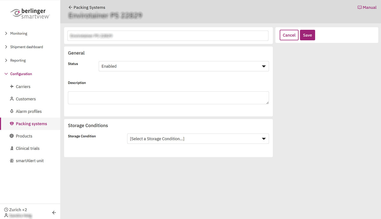Open the Clinical trials page
The image size is (381, 219).
(28, 148)
